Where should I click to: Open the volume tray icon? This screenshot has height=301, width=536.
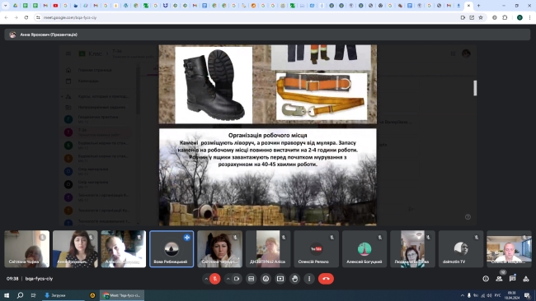click(x=489, y=295)
